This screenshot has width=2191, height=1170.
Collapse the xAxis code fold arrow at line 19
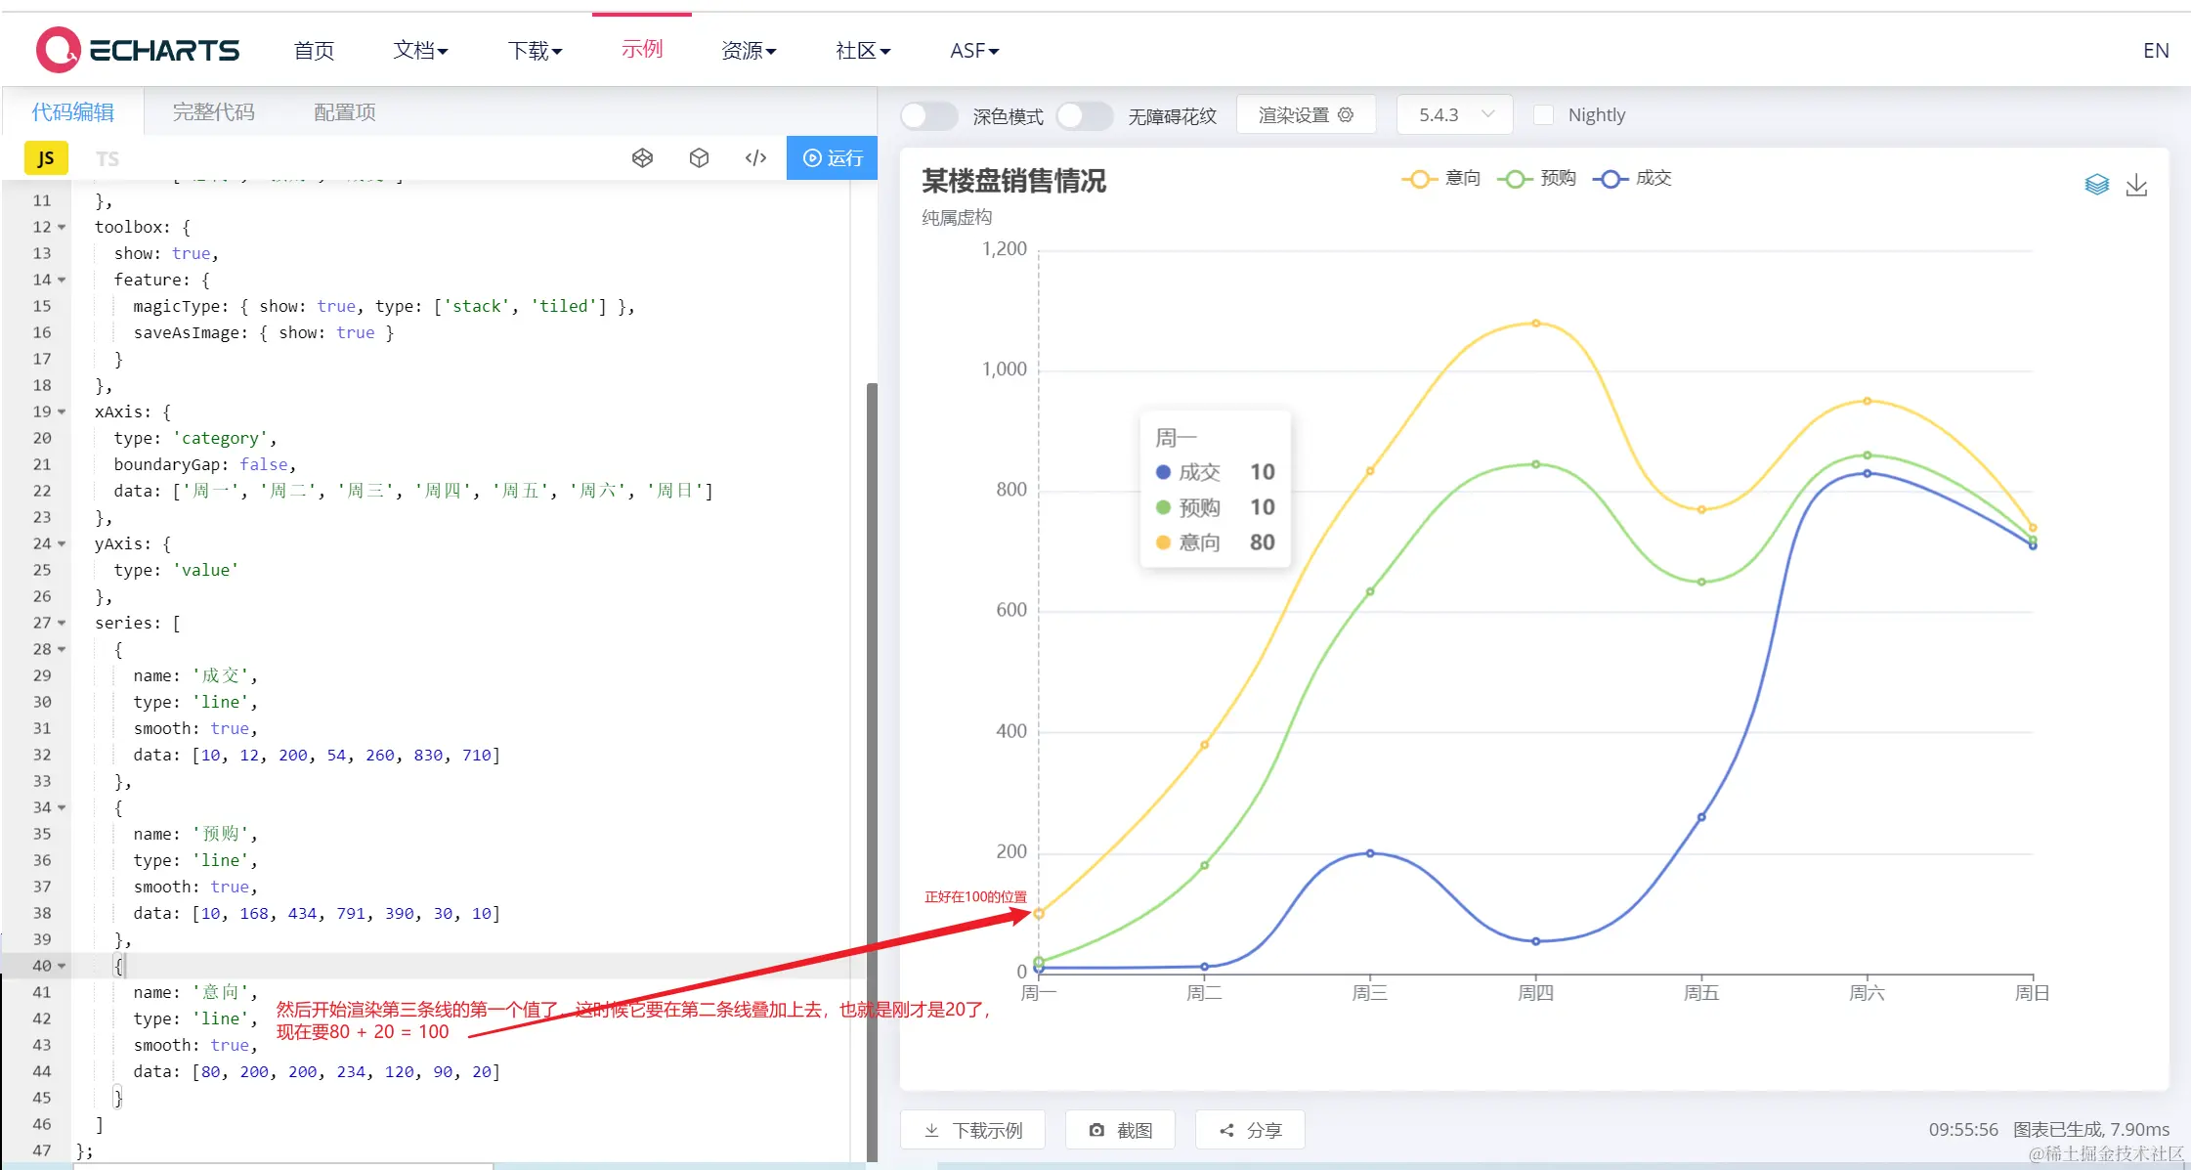pos(62,412)
